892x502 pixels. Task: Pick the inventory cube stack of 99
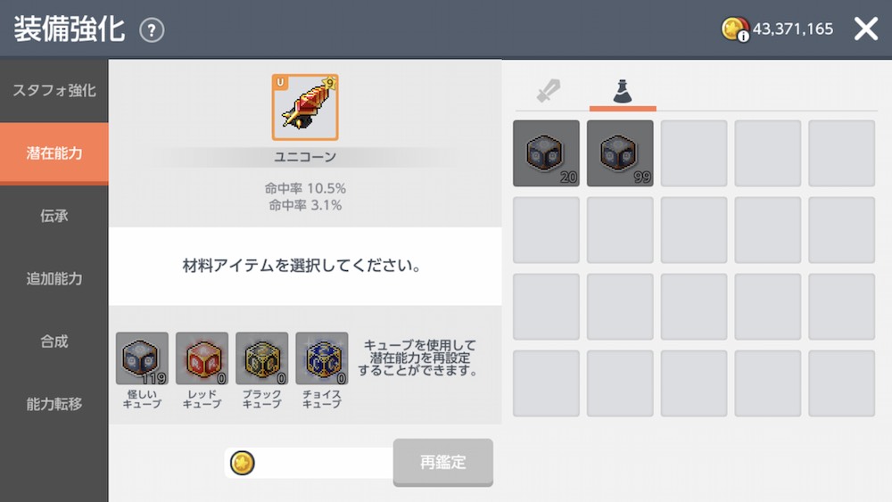pyautogui.click(x=620, y=153)
